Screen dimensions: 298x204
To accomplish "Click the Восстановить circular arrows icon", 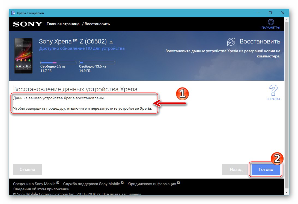I will 231,42.
